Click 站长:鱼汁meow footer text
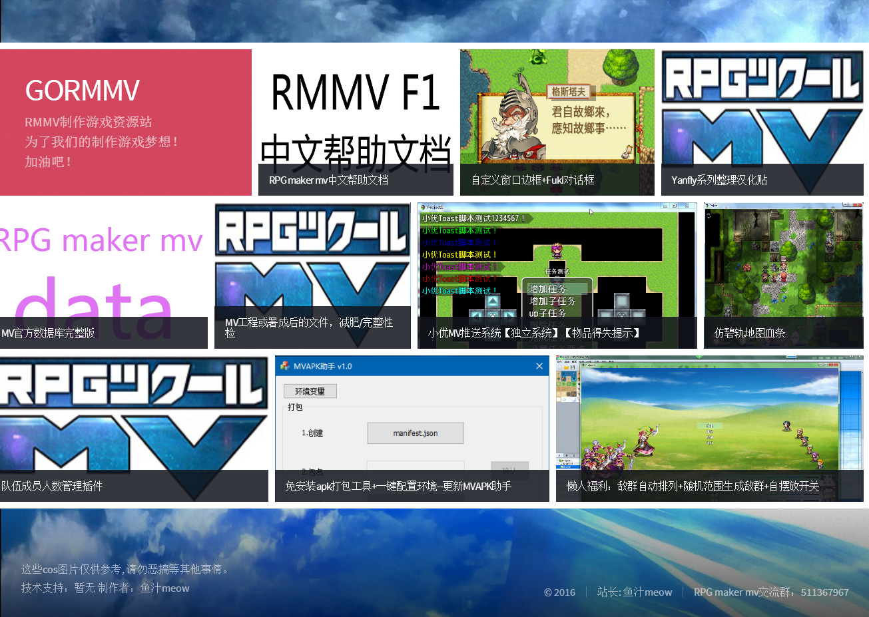Viewport: 869px width, 617px height. pos(635,592)
